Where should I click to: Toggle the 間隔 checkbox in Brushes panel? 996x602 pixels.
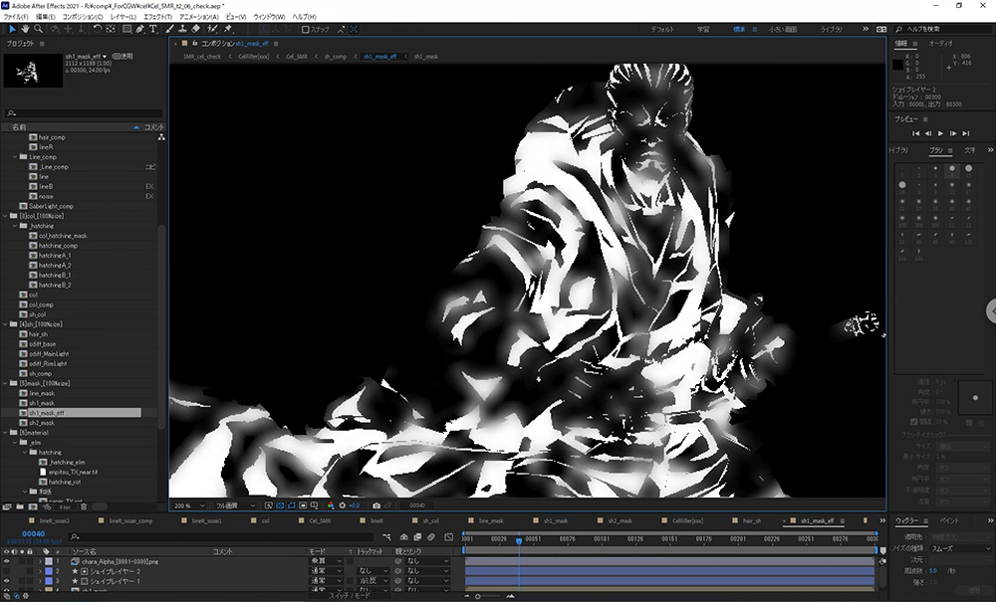(914, 422)
